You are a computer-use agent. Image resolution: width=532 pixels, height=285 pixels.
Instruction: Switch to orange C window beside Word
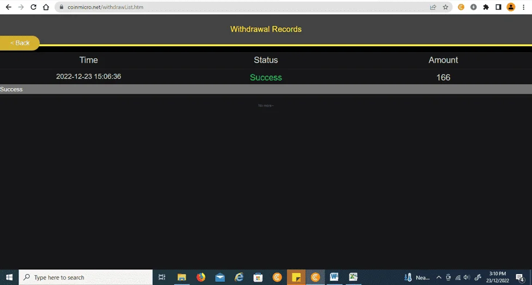pos(315,277)
